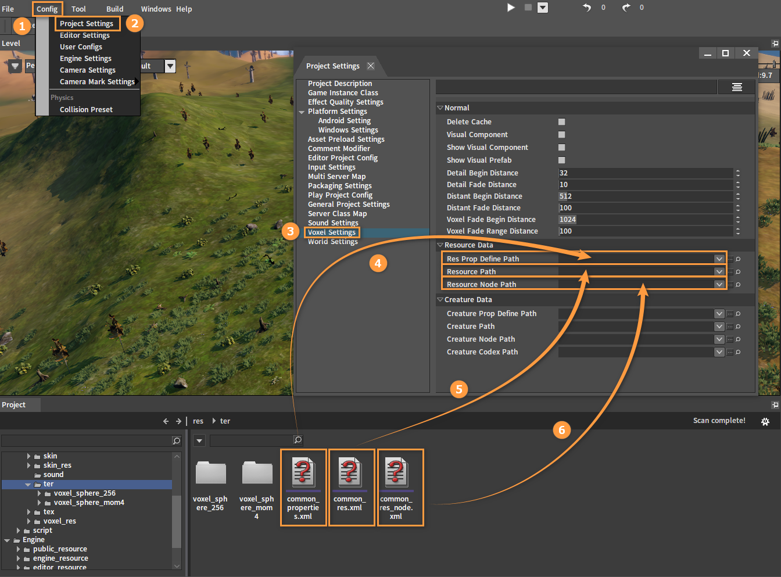Click the redo arrow icon
781x577 pixels.
tap(626, 8)
